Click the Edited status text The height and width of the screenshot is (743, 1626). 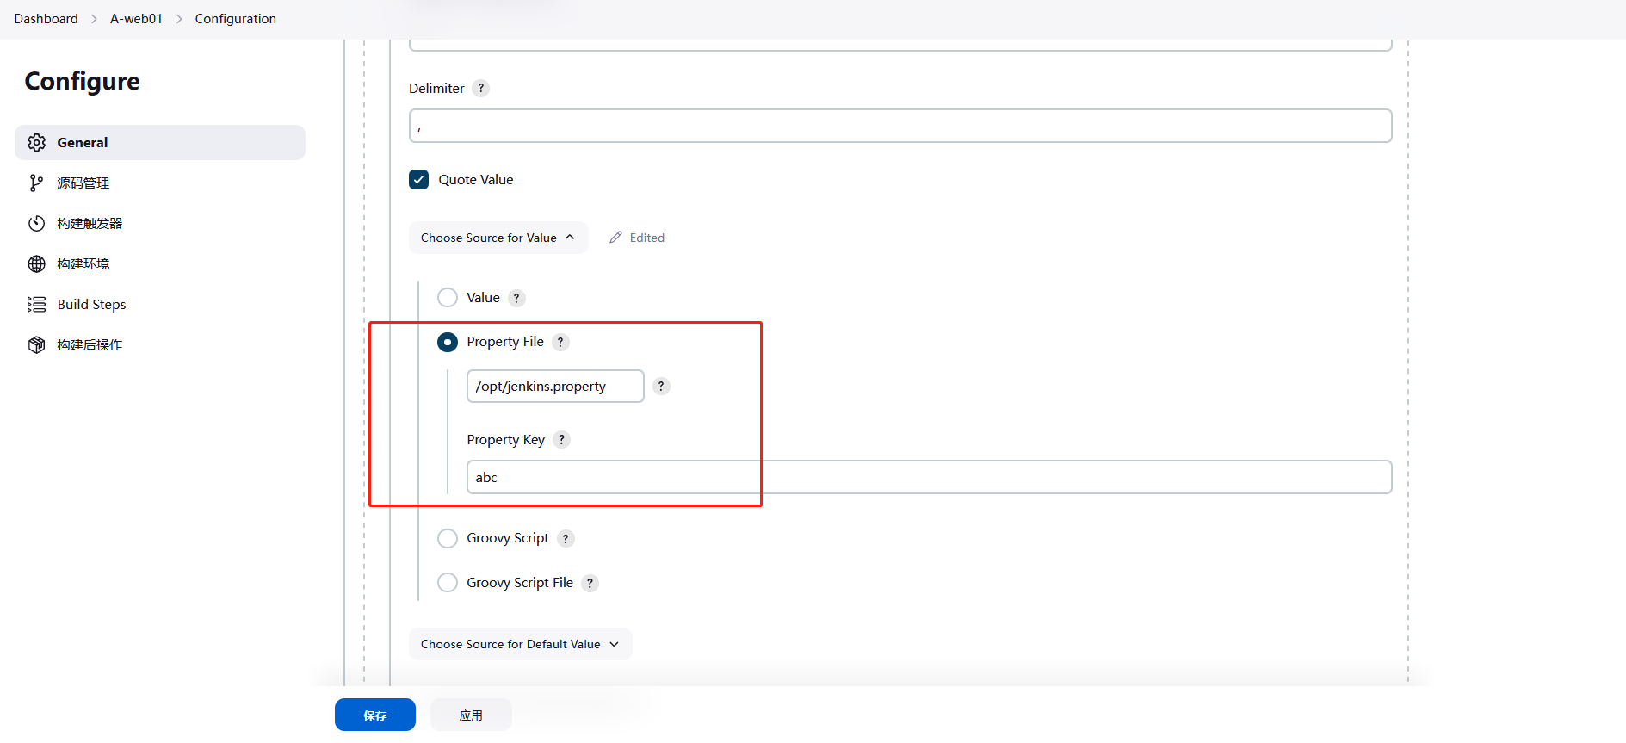coord(647,238)
